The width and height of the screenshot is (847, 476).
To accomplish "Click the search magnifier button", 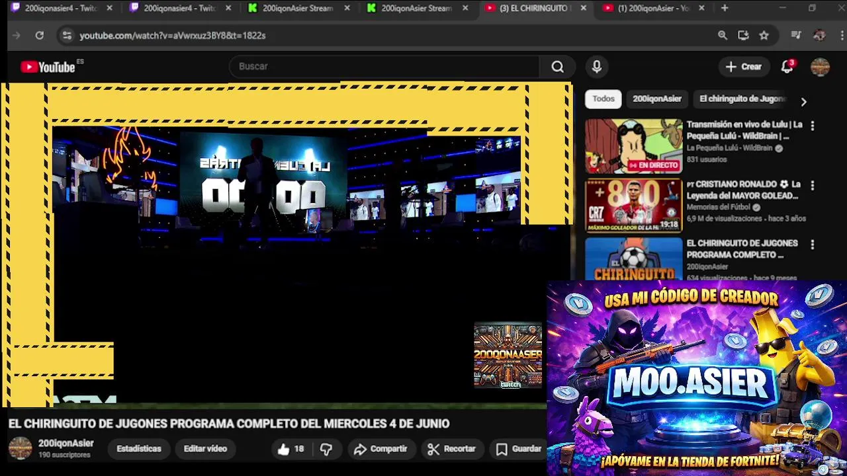I will 557,67.
